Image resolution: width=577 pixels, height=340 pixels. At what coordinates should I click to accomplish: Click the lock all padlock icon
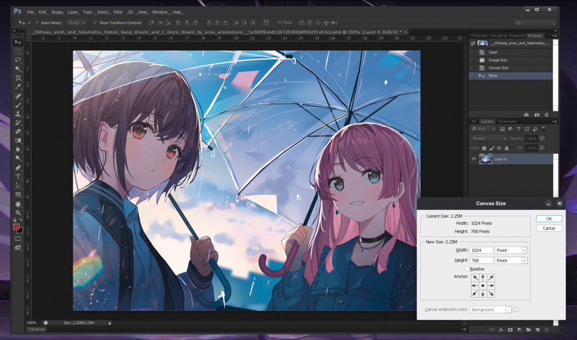tap(507, 148)
